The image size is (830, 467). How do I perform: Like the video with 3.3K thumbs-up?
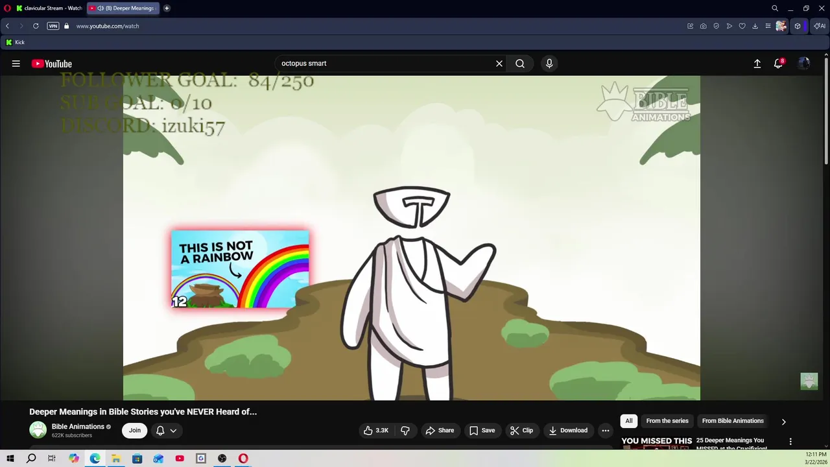(x=376, y=430)
